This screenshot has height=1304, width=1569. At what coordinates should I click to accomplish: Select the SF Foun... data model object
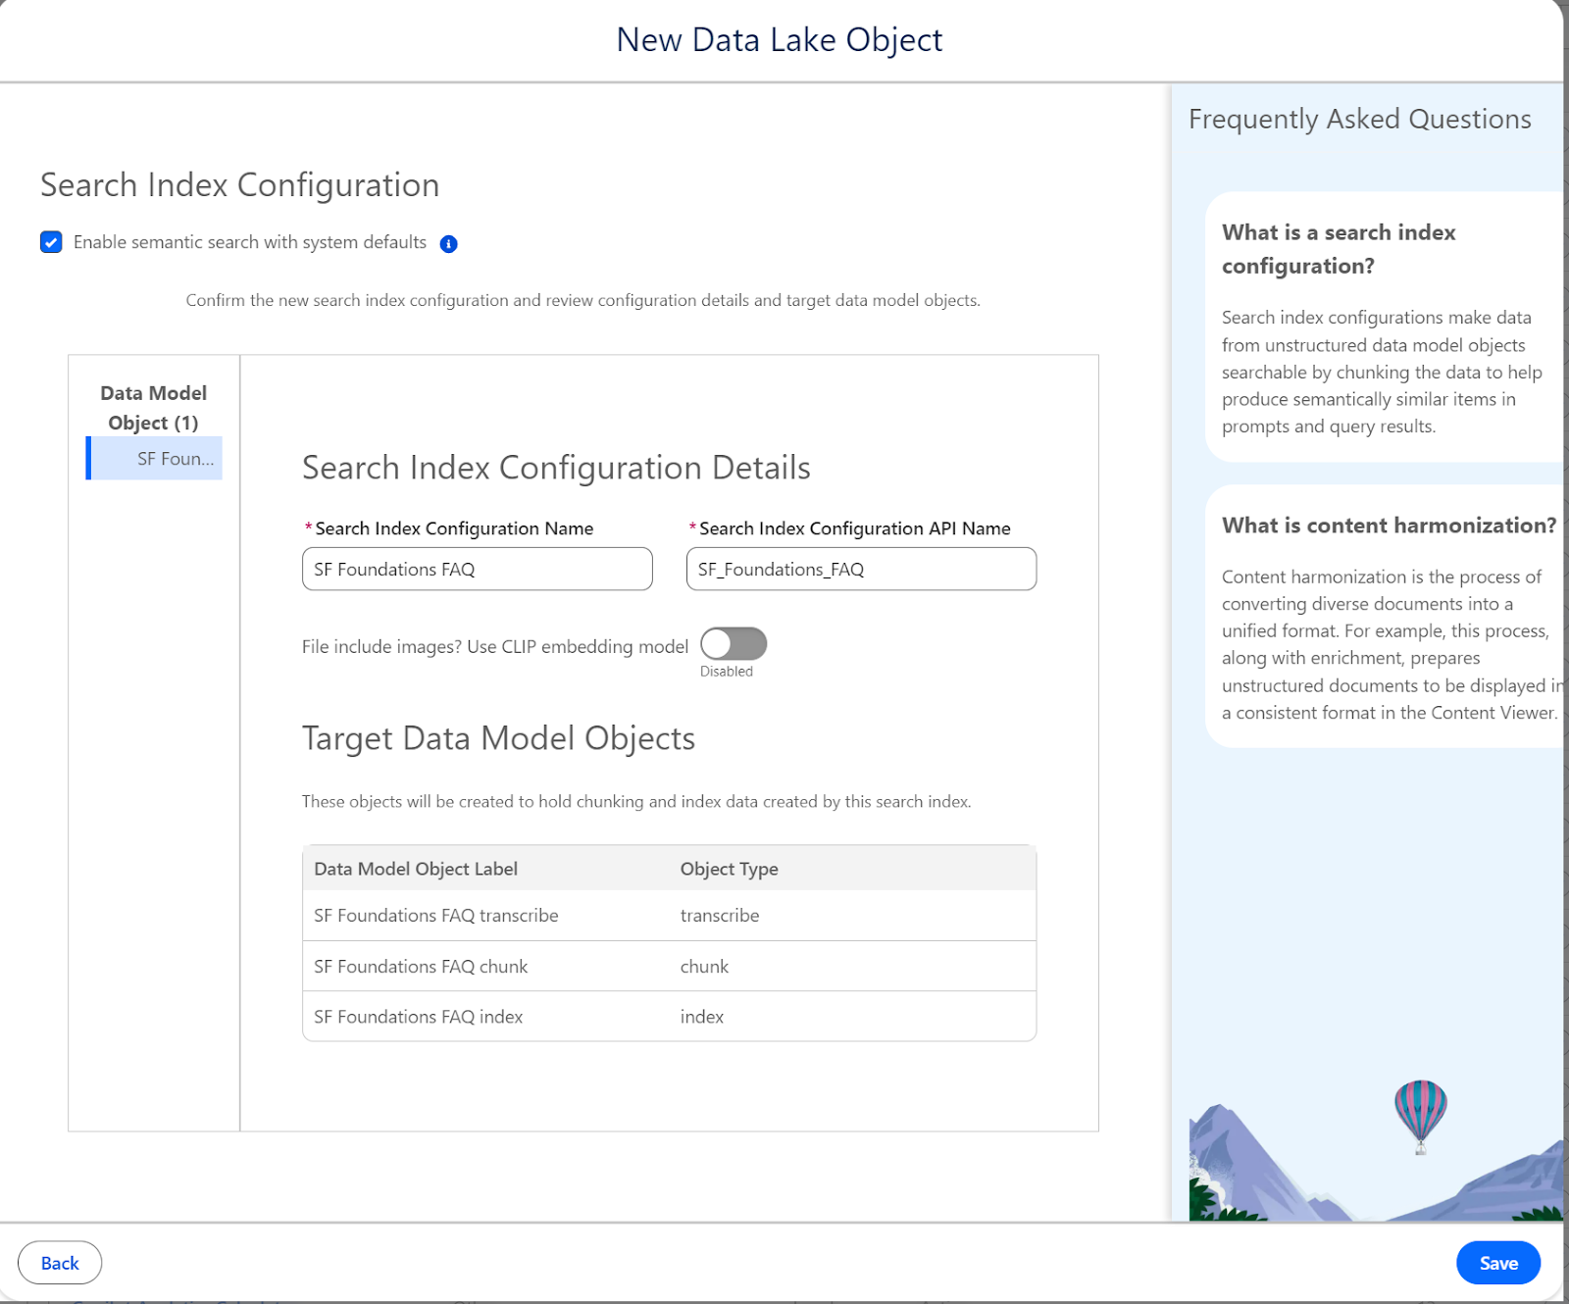156,459
